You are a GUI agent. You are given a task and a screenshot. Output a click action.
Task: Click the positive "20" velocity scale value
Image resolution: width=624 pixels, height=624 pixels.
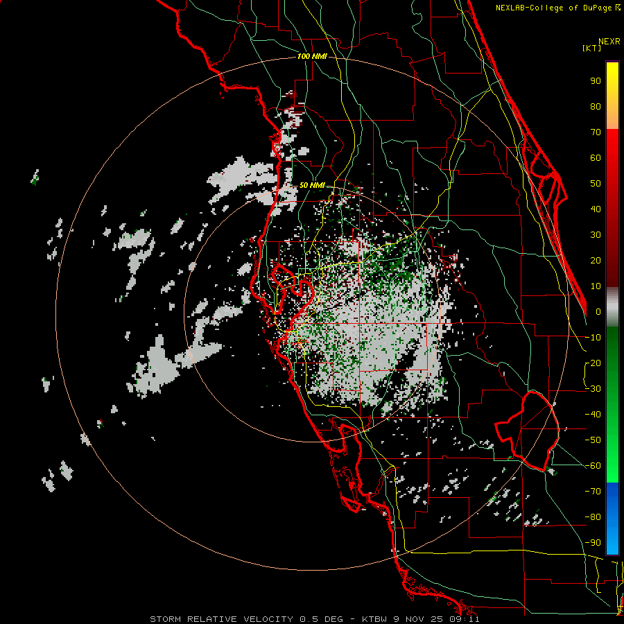pos(596,260)
